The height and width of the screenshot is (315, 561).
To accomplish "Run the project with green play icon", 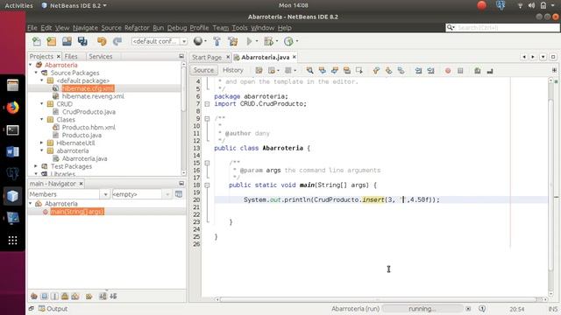I will point(249,41).
